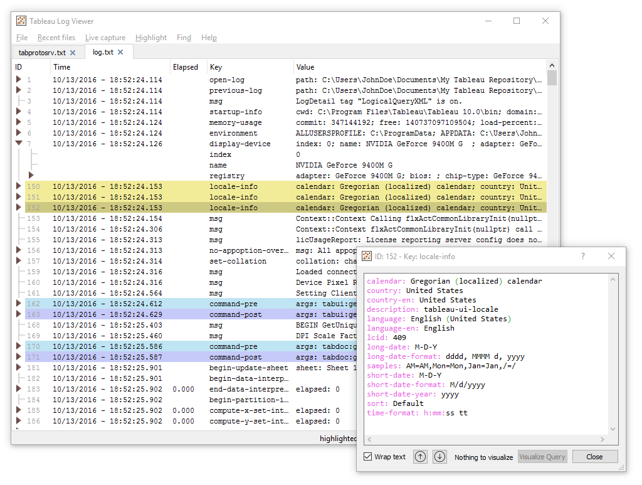Close the ID 152 detail dialog window
This screenshot has height=485, width=642.
click(x=611, y=256)
